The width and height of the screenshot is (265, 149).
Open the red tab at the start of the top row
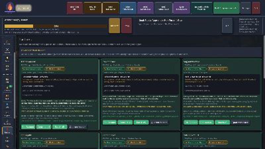75,8
